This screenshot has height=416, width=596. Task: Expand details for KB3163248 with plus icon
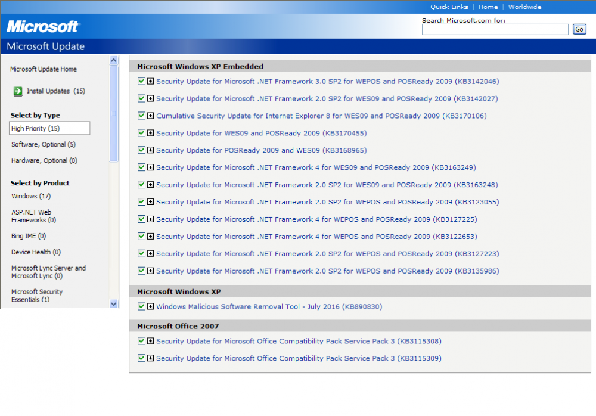tap(151, 185)
